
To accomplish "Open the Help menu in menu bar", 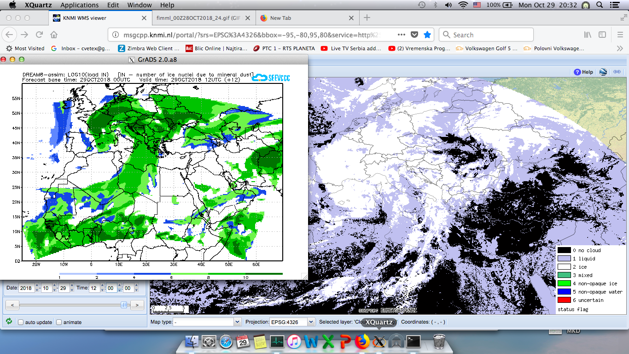I will point(167,5).
